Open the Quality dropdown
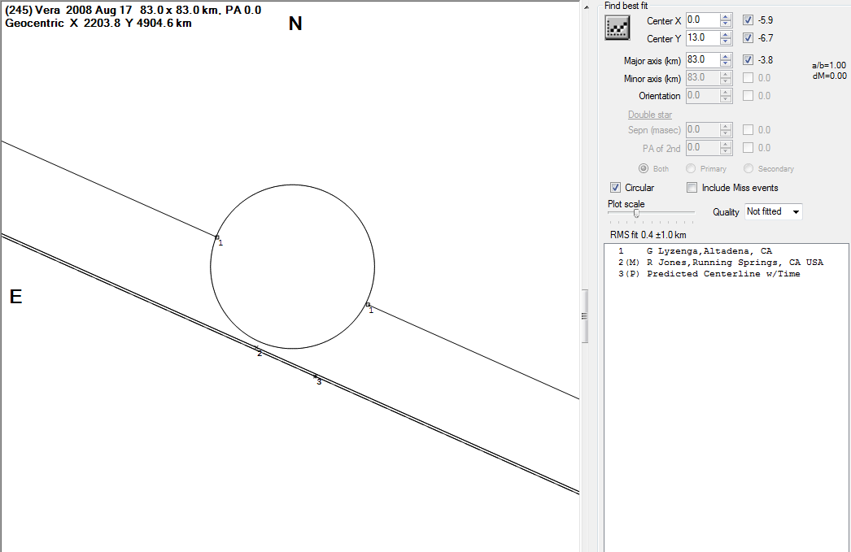Screen dimensions: 851x552 (773, 211)
